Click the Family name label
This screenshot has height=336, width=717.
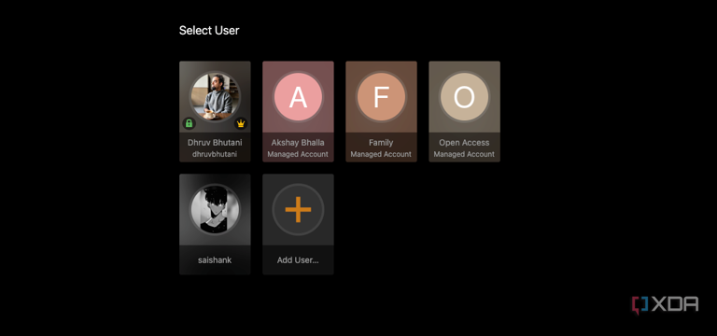point(381,142)
